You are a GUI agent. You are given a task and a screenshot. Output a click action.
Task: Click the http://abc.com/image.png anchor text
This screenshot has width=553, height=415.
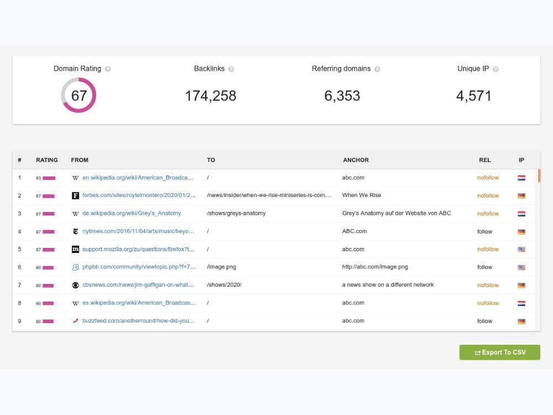pos(375,267)
